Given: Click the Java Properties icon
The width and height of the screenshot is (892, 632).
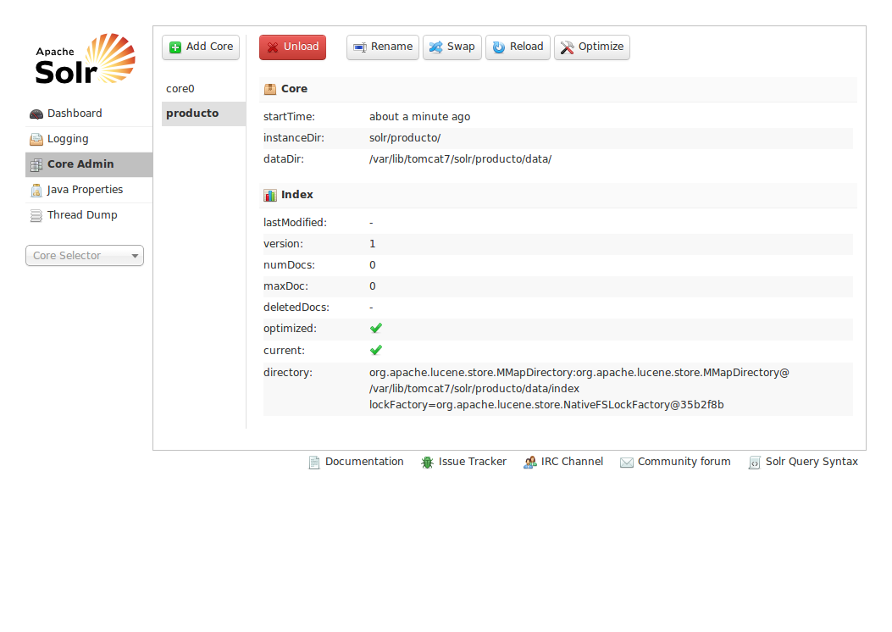Looking at the screenshot, I should point(36,190).
